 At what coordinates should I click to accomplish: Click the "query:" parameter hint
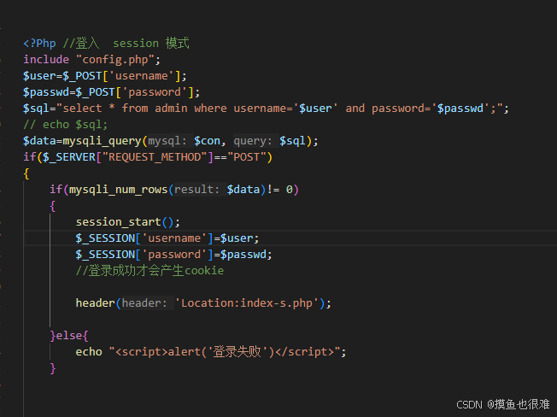pos(253,141)
